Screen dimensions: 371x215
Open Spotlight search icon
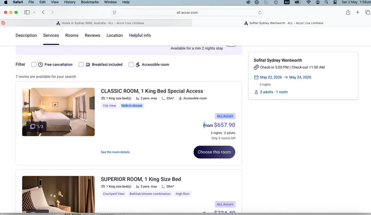tap(327, 2)
